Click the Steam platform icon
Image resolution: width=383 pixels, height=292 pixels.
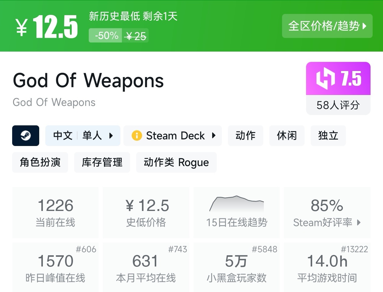(x=26, y=136)
